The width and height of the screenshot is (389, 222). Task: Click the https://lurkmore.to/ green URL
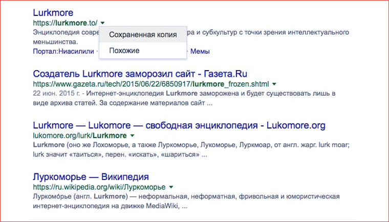coord(64,23)
